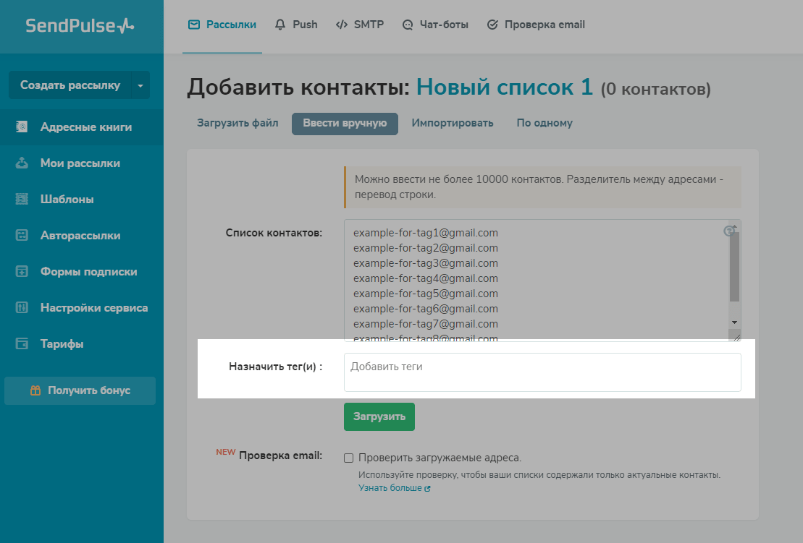Click the Тарифы wallet icon
Viewport: 803px width, 543px height.
coord(22,344)
